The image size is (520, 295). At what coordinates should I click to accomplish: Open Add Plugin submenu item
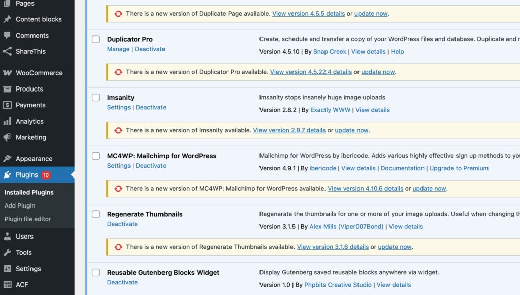20,205
